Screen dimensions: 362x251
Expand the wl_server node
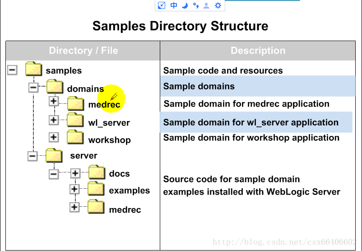pos(54,120)
